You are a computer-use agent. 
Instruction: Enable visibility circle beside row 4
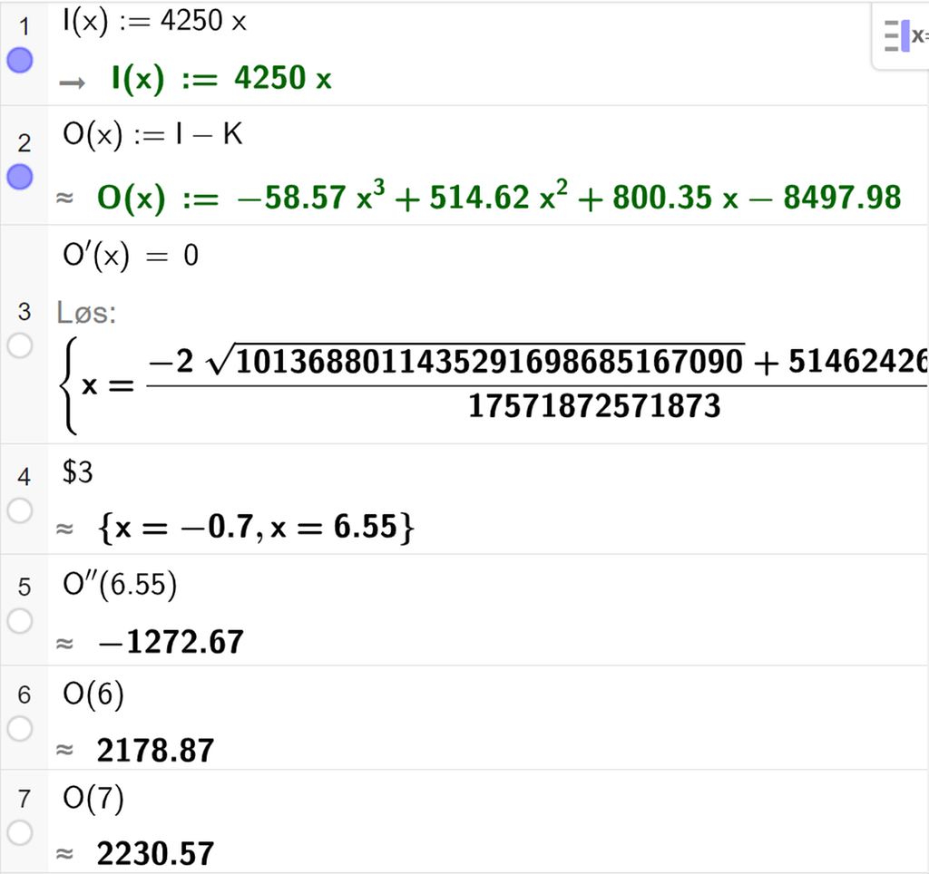[20, 511]
